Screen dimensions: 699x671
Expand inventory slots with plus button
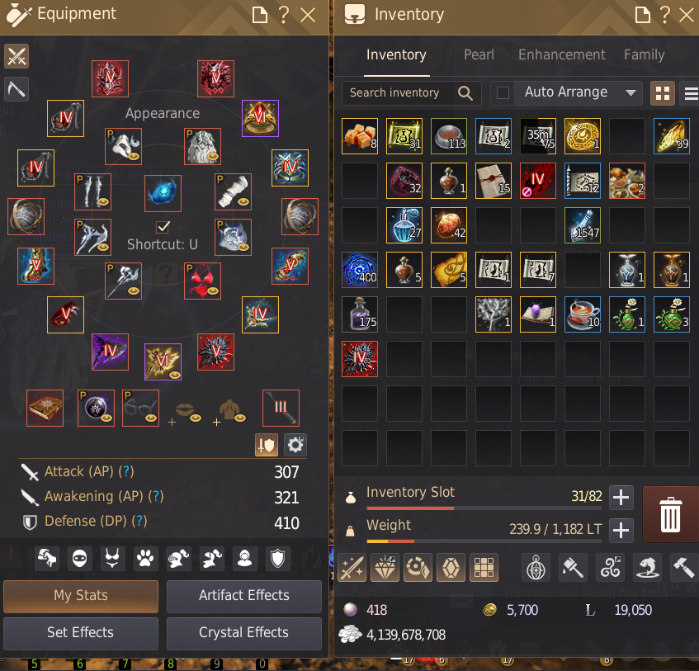(621, 497)
